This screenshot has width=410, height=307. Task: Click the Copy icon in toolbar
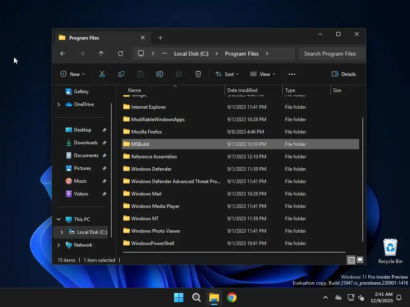pyautogui.click(x=121, y=74)
